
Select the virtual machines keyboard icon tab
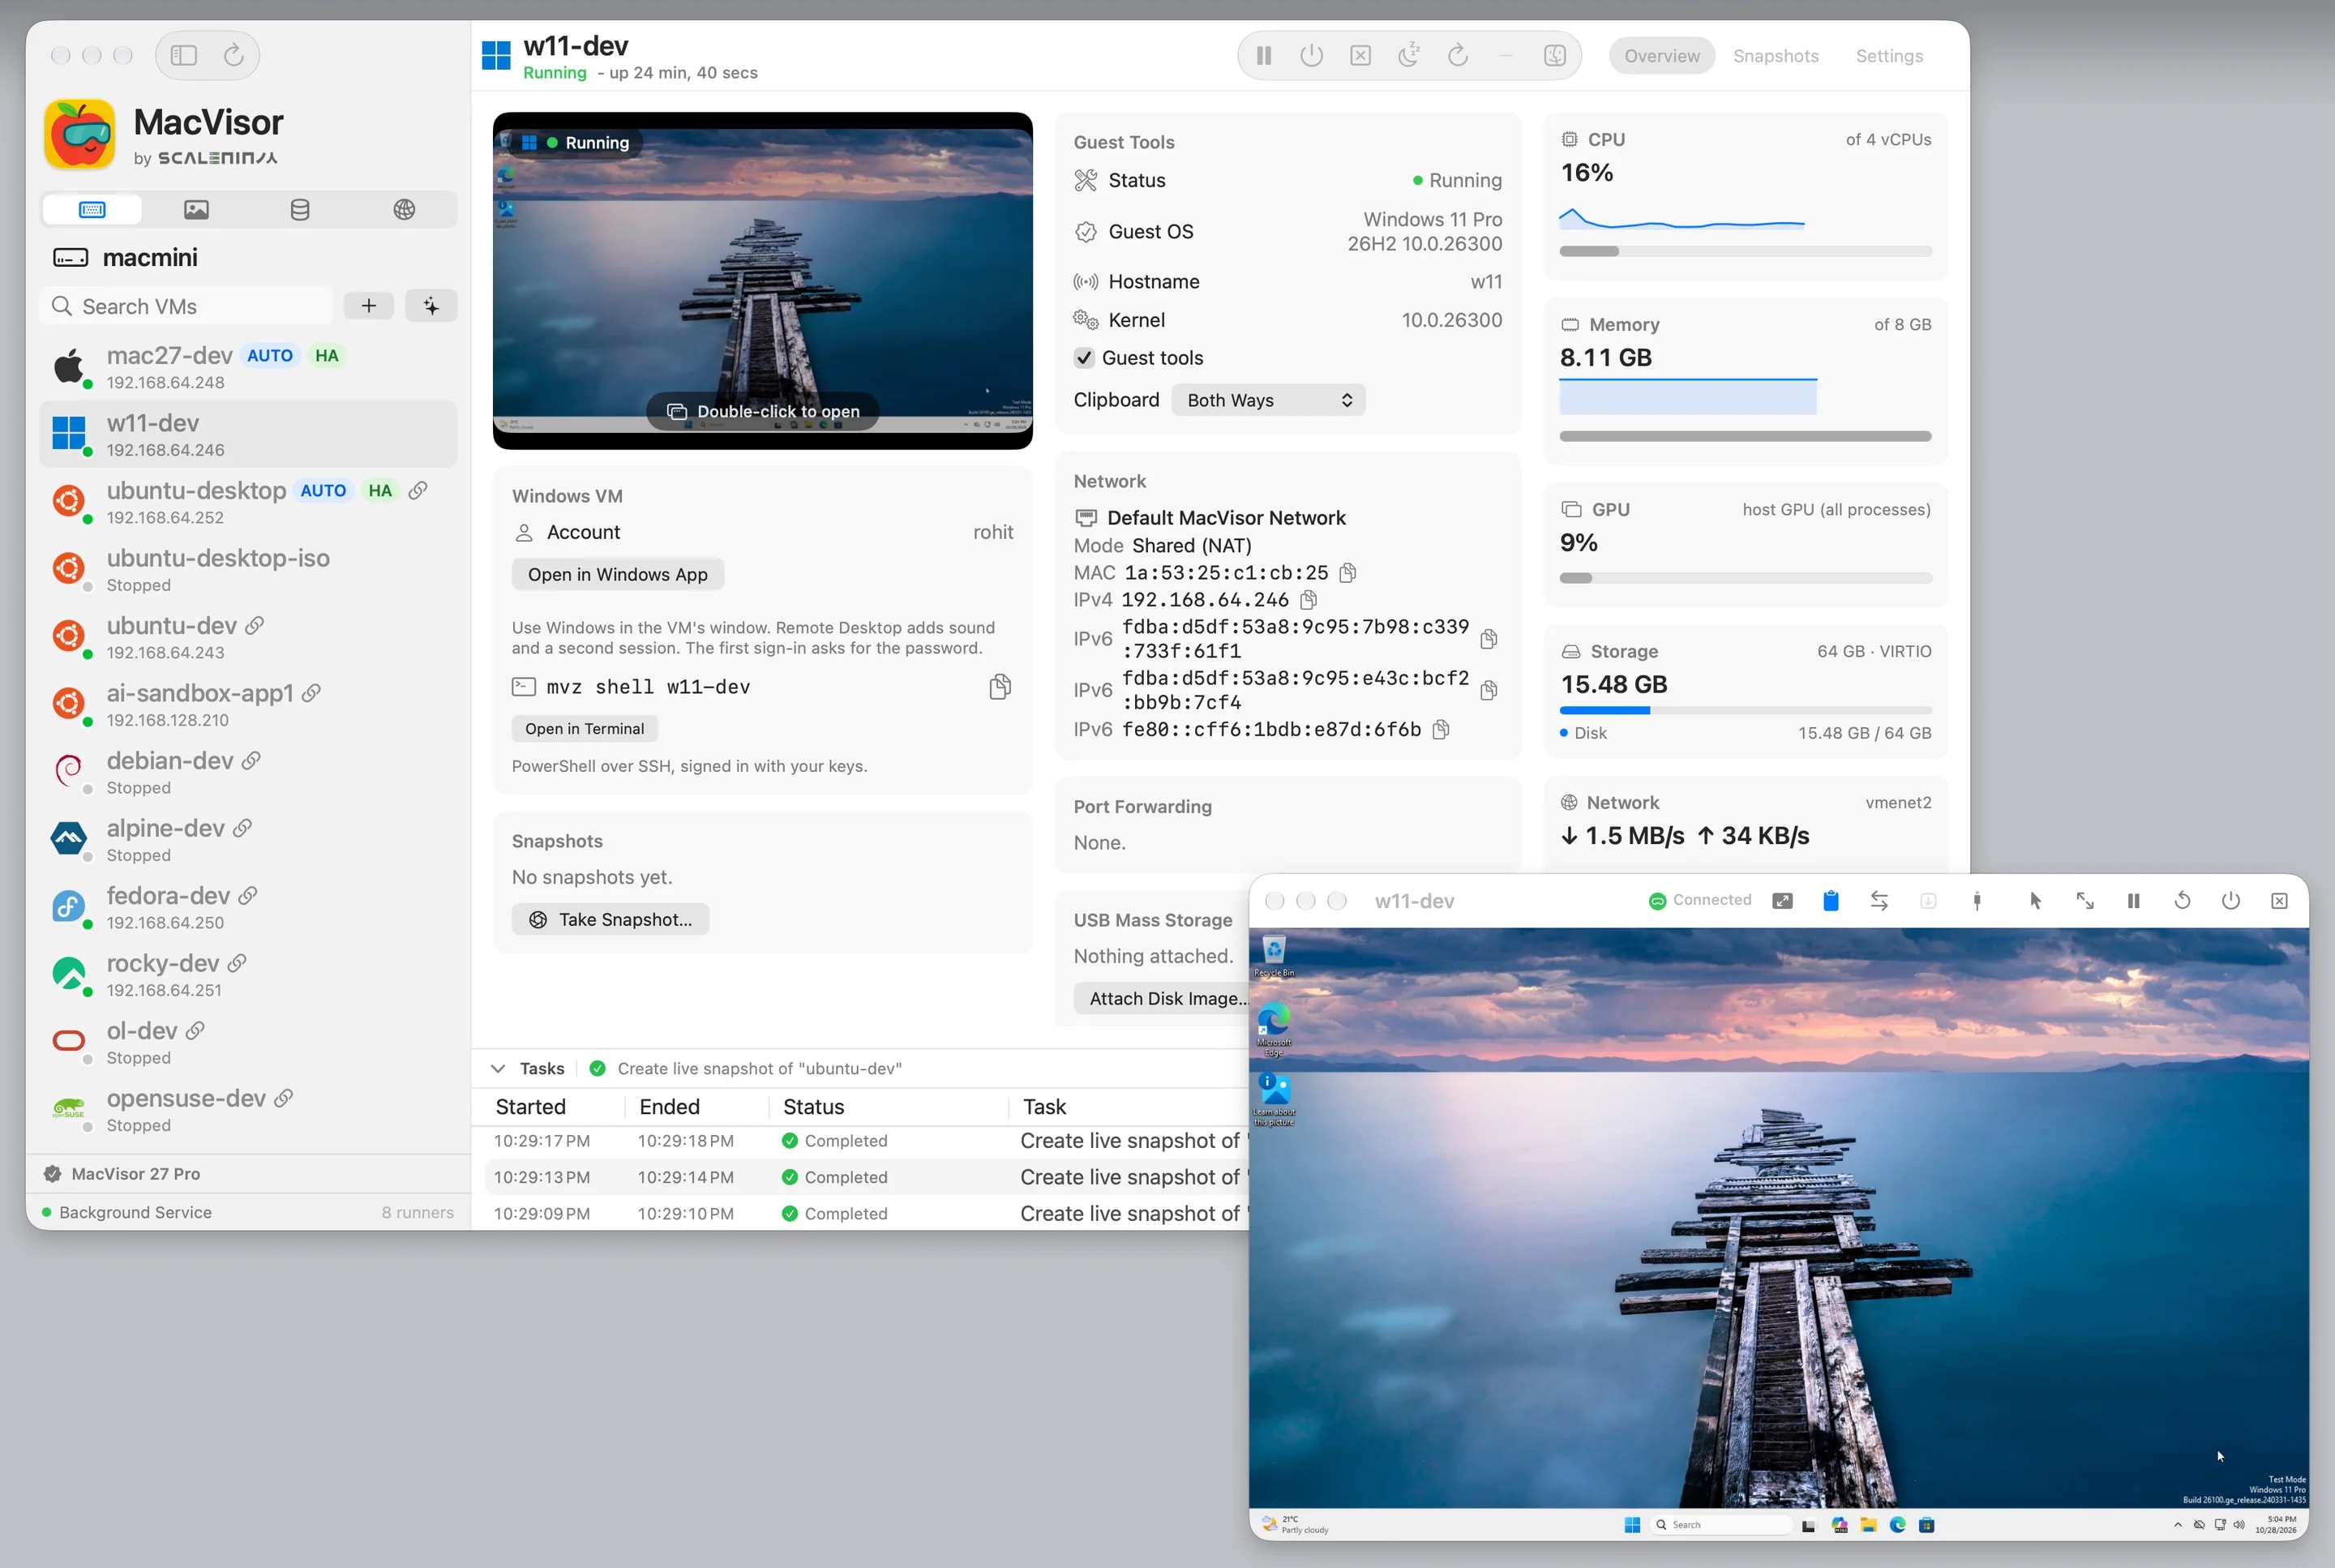[x=92, y=209]
